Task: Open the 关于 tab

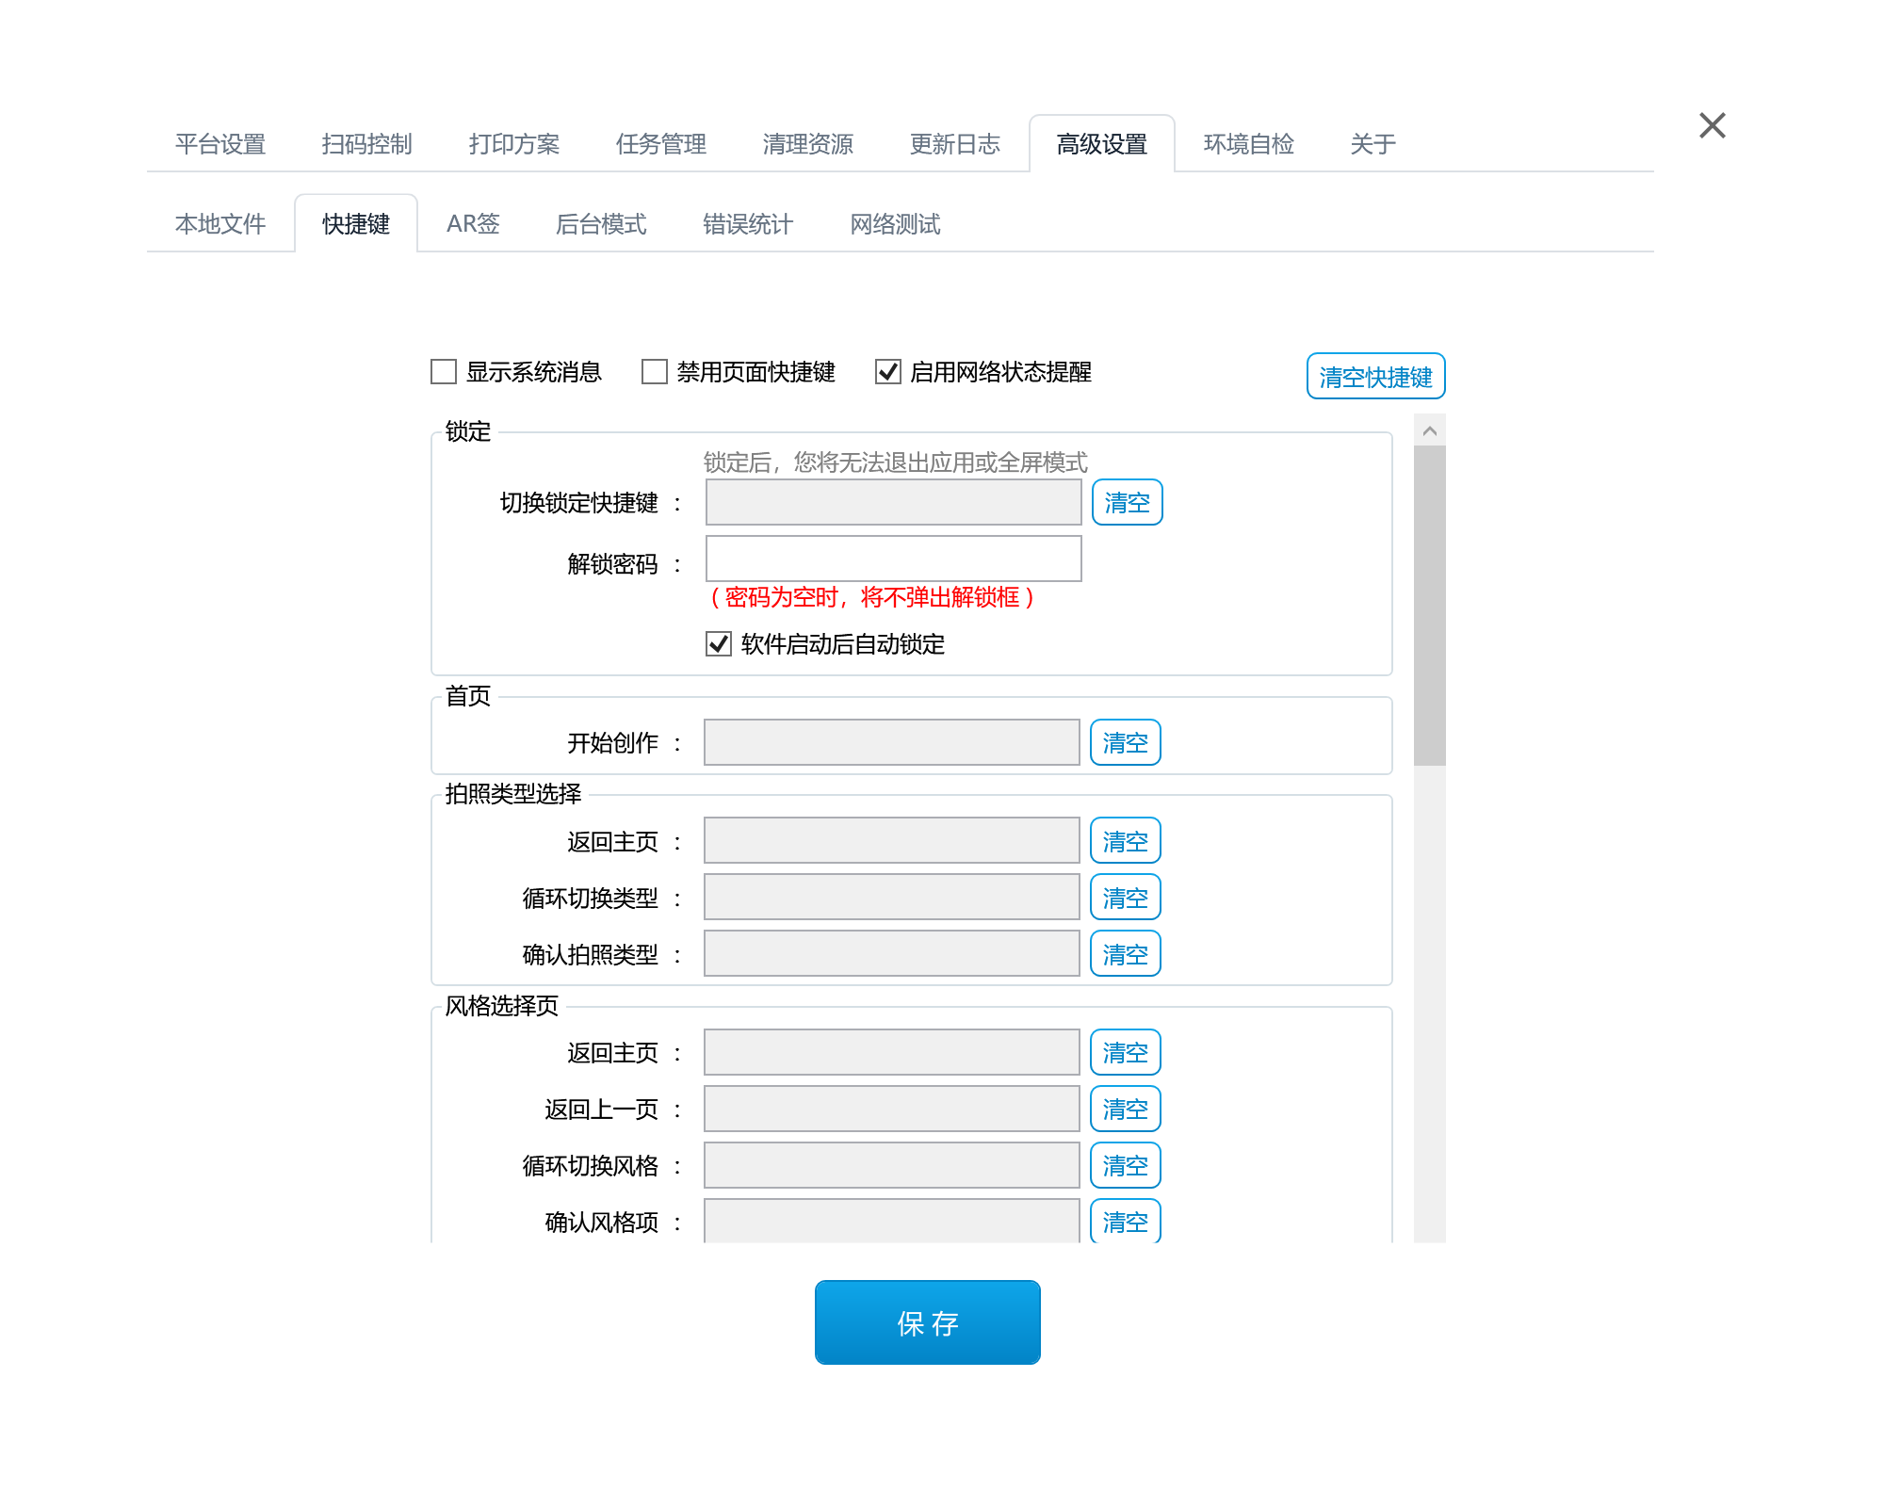Action: (x=1372, y=144)
